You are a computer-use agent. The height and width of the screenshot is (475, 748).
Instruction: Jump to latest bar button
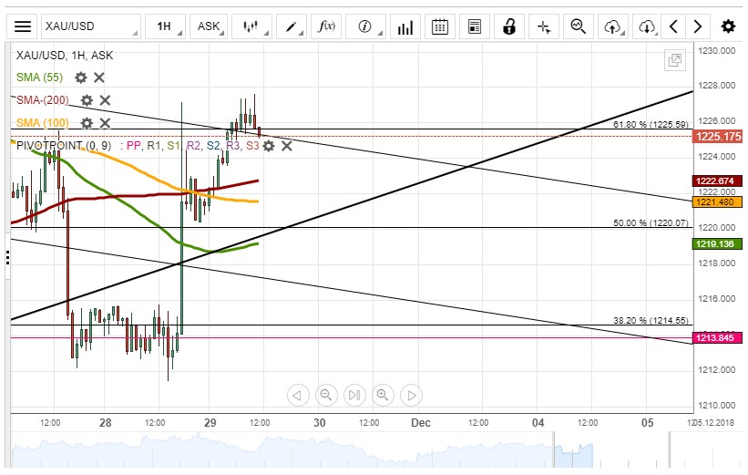(354, 396)
